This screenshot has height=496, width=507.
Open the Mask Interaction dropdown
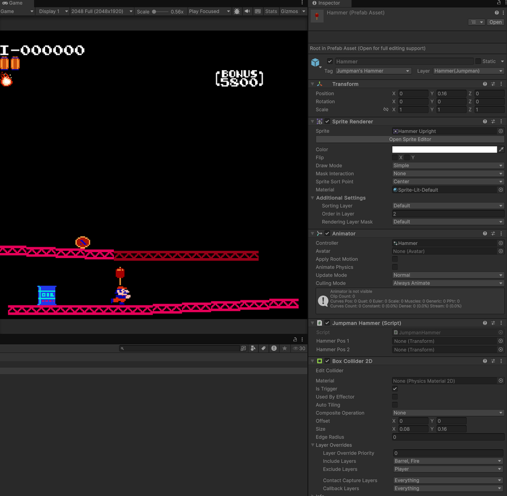pyautogui.click(x=448, y=174)
